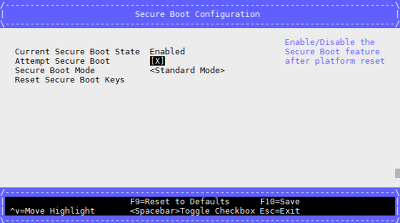The image size is (400, 223).
Task: Click the Move Highlight key hint
Action: 52,211
